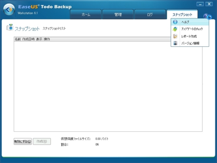The width and height of the screenshot is (217, 163).
Task: Choose ヘルプ from the dropdown menu
Action: (x=190, y=22)
